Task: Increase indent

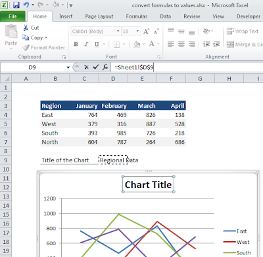Action: [x=216, y=44]
